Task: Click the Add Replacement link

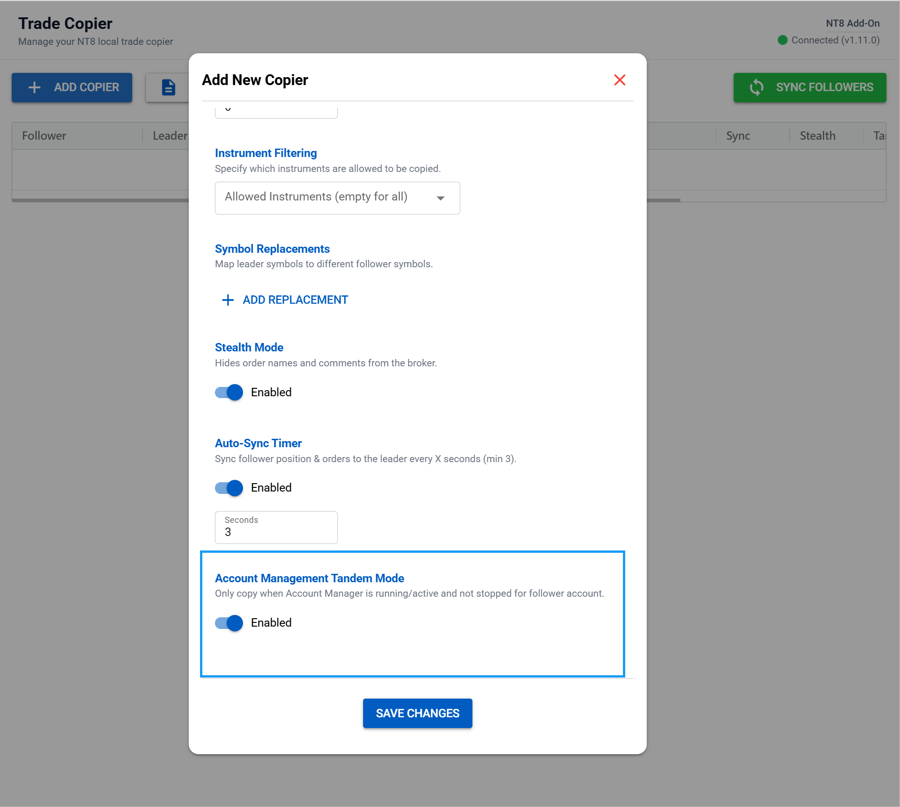Action: point(295,300)
